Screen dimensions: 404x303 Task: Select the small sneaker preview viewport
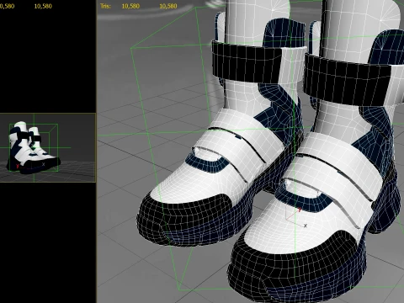[48, 148]
